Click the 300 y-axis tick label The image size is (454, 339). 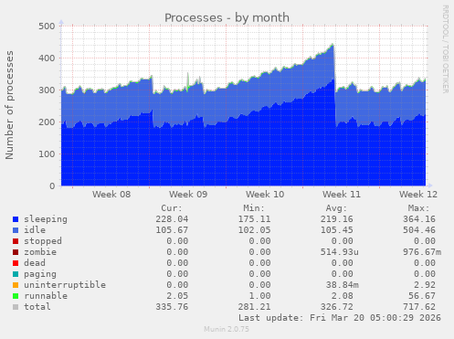[47, 90]
